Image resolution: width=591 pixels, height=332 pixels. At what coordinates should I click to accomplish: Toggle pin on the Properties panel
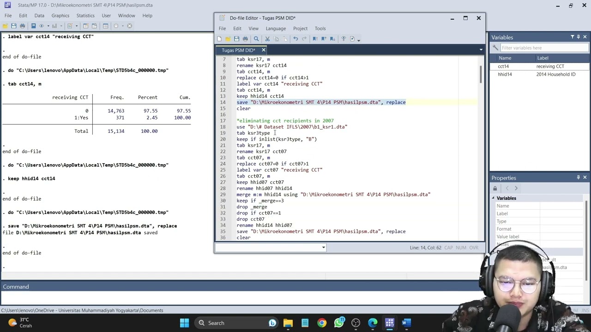point(578,178)
